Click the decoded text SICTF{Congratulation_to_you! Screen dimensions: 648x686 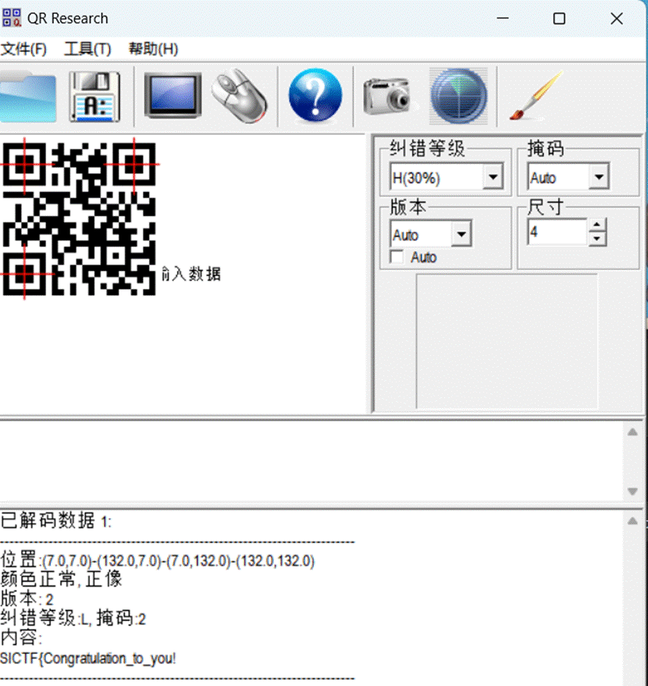point(88,658)
